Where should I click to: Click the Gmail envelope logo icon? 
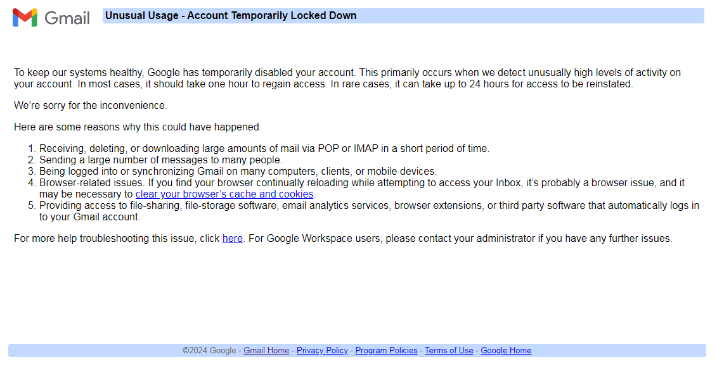(25, 17)
